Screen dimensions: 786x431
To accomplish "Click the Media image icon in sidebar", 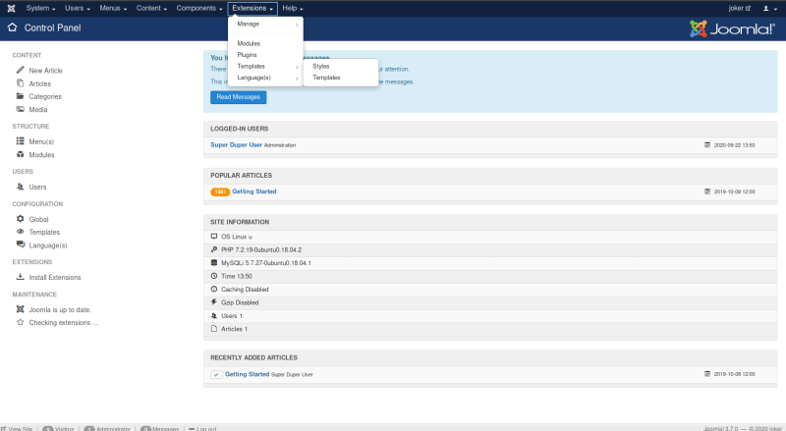I will pyautogui.click(x=20, y=109).
